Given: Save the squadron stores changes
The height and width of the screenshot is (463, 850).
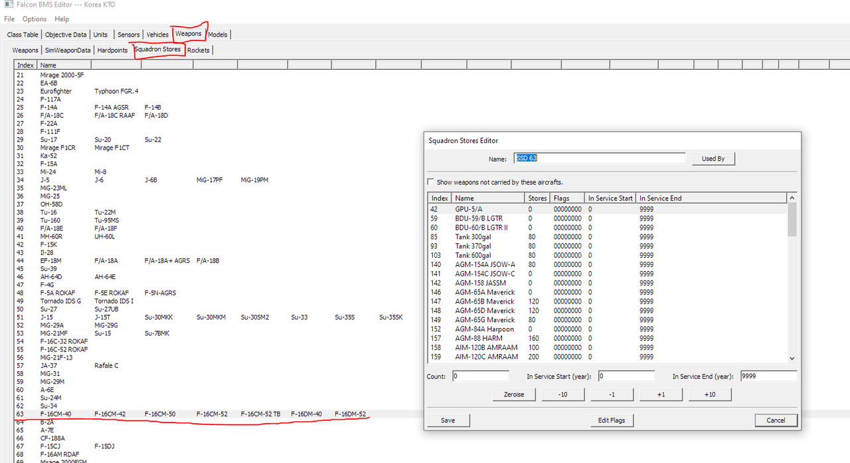Looking at the screenshot, I should click(x=448, y=420).
